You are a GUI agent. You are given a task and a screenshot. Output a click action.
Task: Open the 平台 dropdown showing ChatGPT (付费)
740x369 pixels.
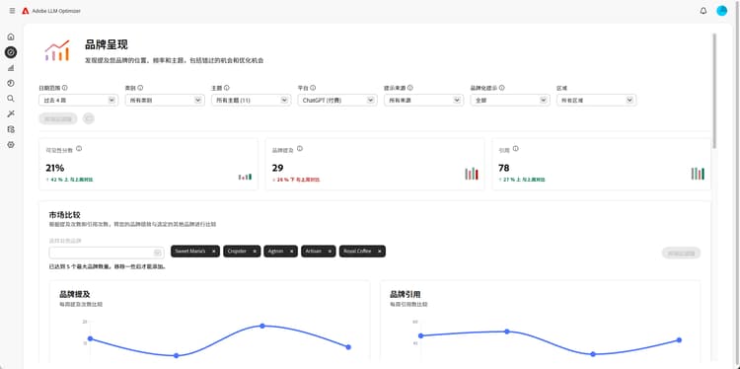pyautogui.click(x=337, y=100)
